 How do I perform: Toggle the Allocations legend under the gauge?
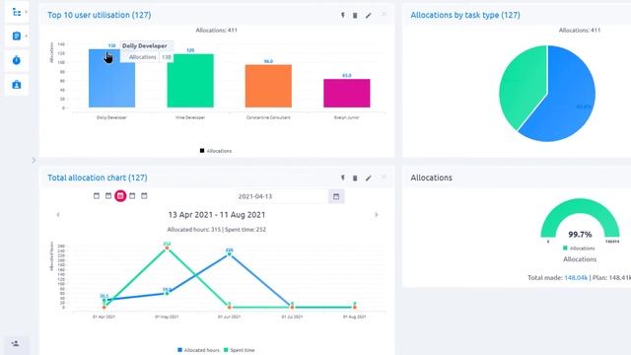click(x=579, y=248)
